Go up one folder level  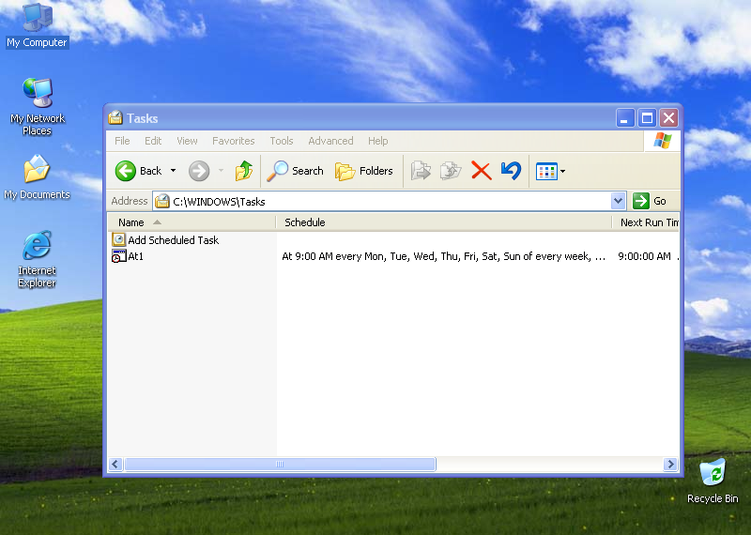[x=244, y=171]
